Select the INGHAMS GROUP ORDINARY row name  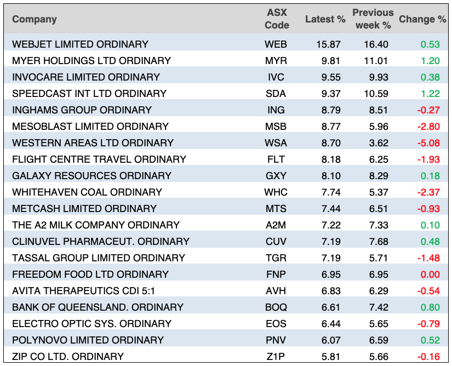coord(82,110)
